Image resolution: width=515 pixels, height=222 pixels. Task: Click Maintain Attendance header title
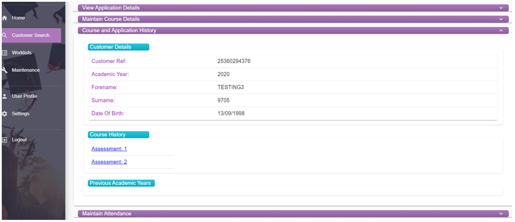(107, 214)
